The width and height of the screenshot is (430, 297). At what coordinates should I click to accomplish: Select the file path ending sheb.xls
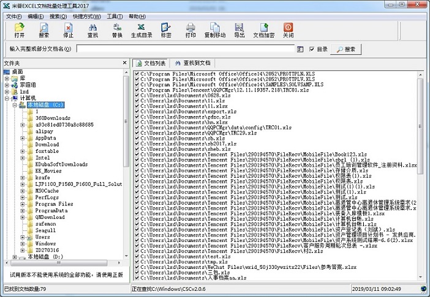(x=186, y=149)
